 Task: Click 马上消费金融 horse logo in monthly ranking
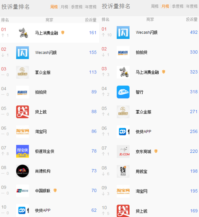123,72
